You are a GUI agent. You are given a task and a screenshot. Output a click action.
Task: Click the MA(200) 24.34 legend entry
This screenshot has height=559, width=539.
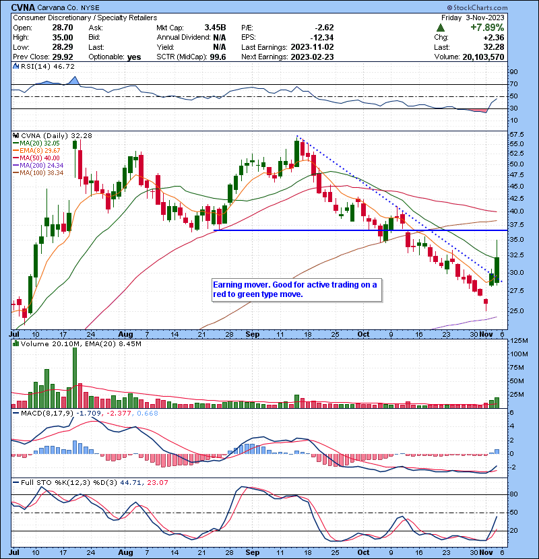pyautogui.click(x=38, y=166)
